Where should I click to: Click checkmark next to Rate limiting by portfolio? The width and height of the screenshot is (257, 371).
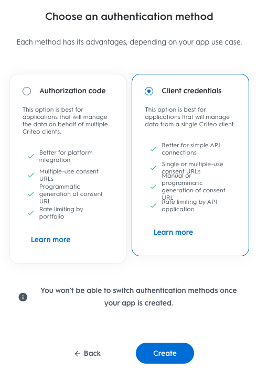point(31,213)
